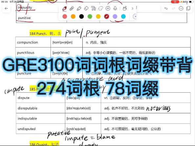Tap the red screen recording indicator
The height and width of the screenshot is (146, 195).
point(175,2)
